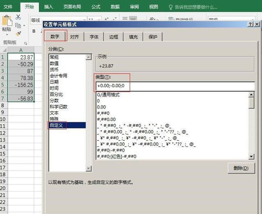Select the 数字 tab in the dialog
262x214 pixels.
pos(55,36)
